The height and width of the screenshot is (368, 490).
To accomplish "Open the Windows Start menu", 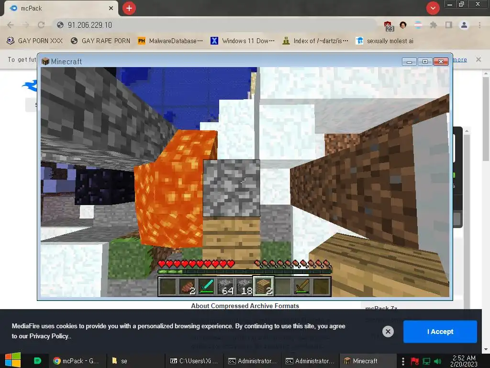I will [x=13, y=360].
